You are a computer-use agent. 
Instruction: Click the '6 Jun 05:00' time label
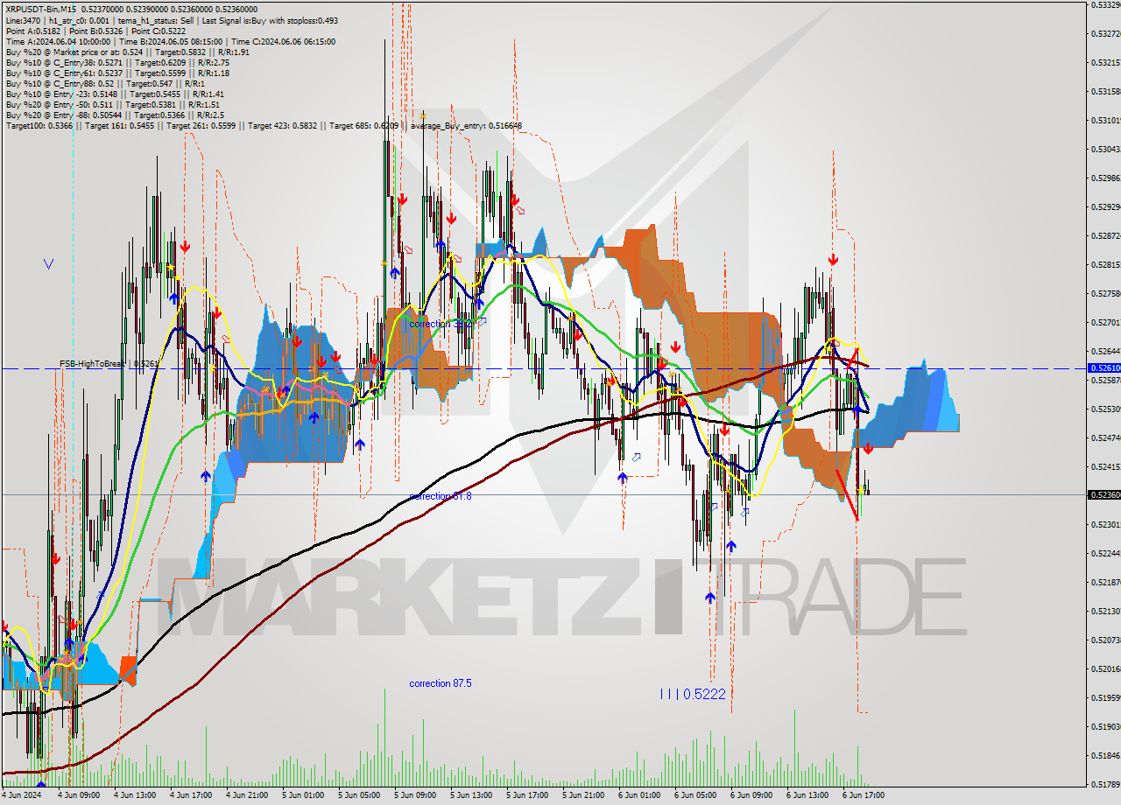coord(694,796)
